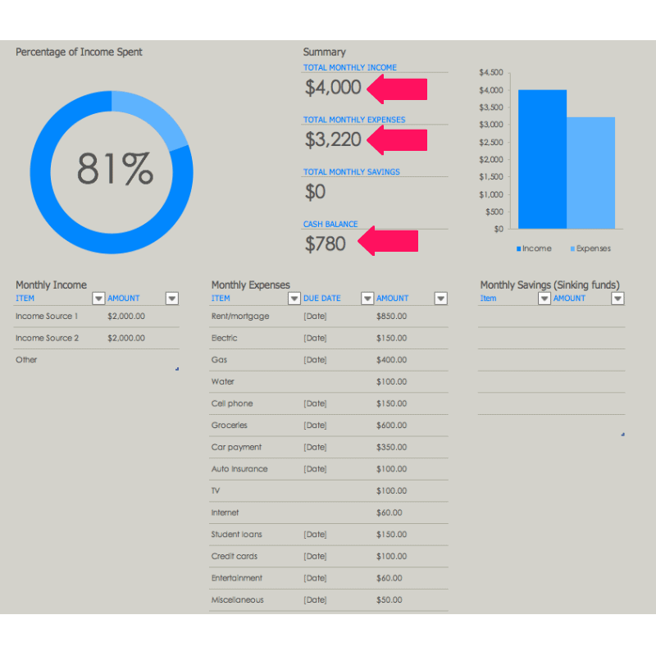Image resolution: width=656 pixels, height=656 pixels.
Task: Select the Credit cards expense cell
Action: click(235, 557)
